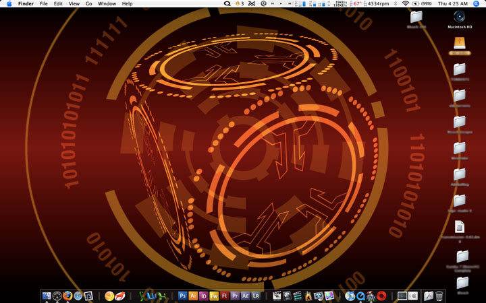486x303 pixels.
Task: Open Lightroom from the Dock
Action: pyautogui.click(x=256, y=296)
